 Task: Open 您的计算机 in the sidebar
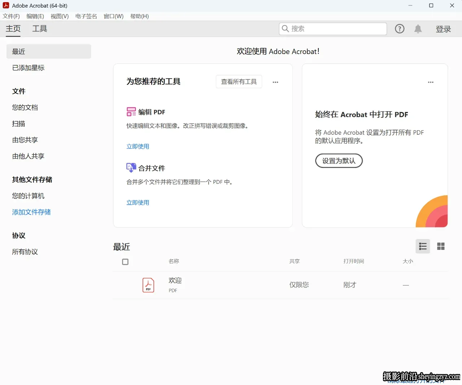[28, 196]
